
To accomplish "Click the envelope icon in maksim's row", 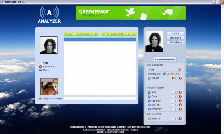I will (177, 119).
